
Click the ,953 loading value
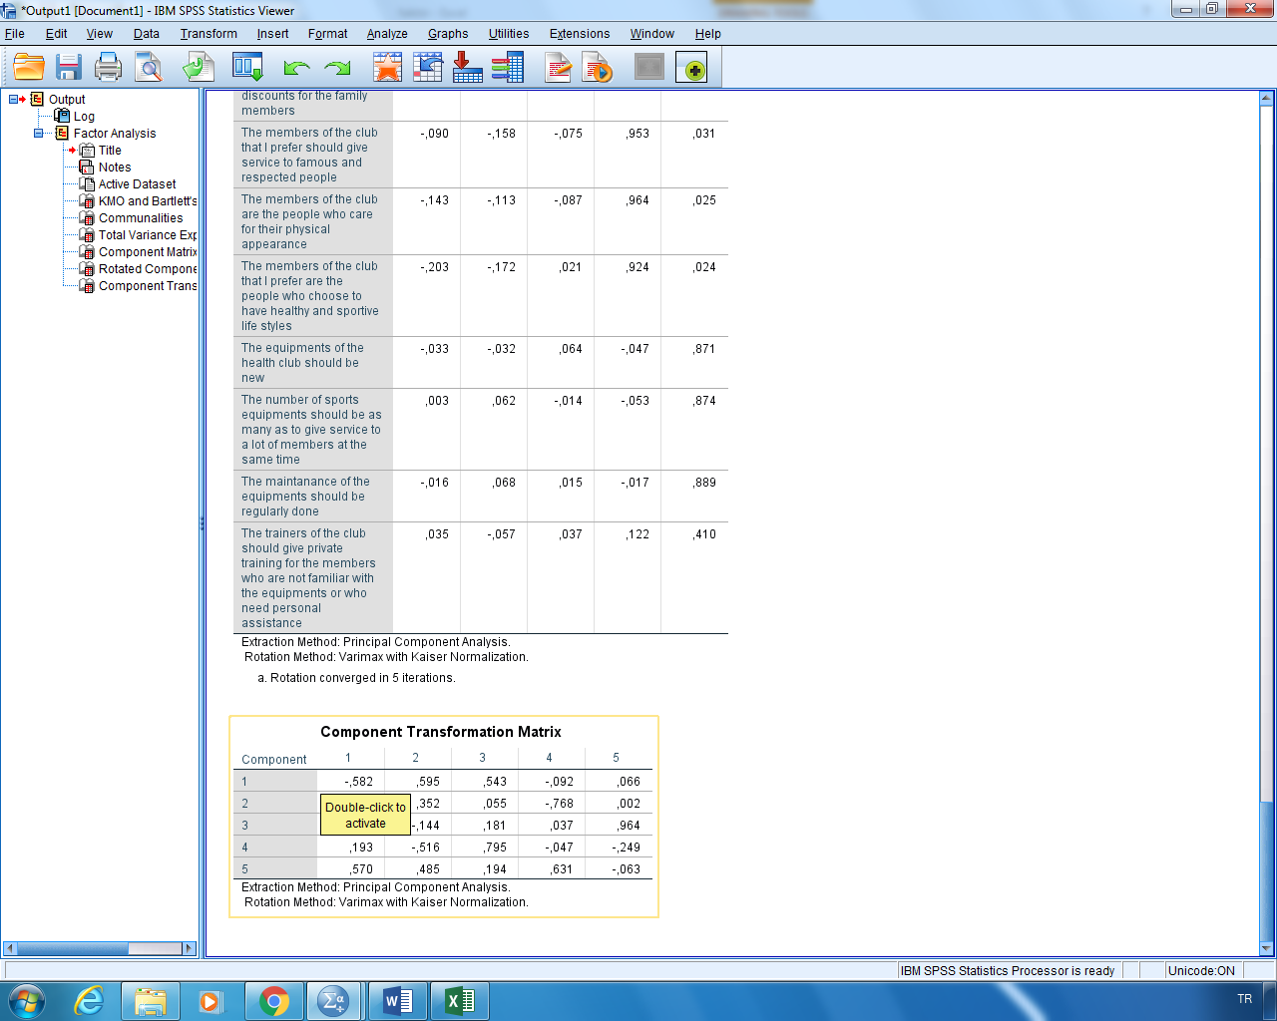(x=638, y=134)
